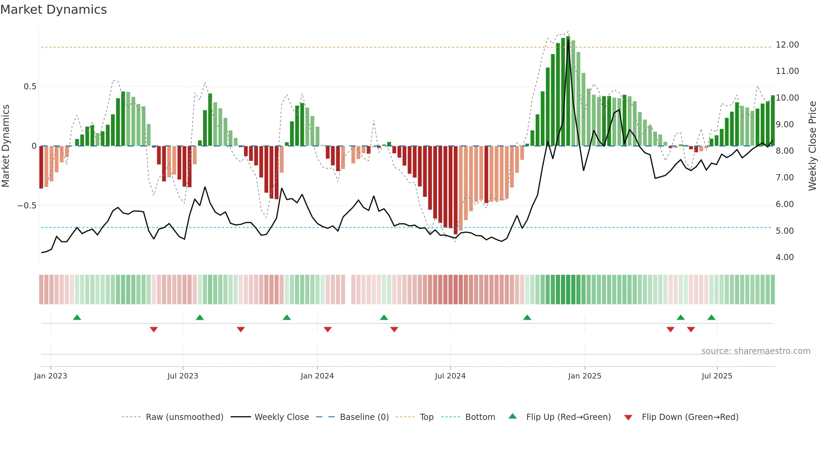822x462 pixels.
Task: Click the 11.00 price tick label
Action: 787,71
